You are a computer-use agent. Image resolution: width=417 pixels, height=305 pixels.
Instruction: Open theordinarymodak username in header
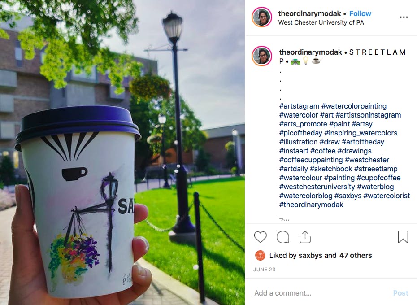point(309,13)
